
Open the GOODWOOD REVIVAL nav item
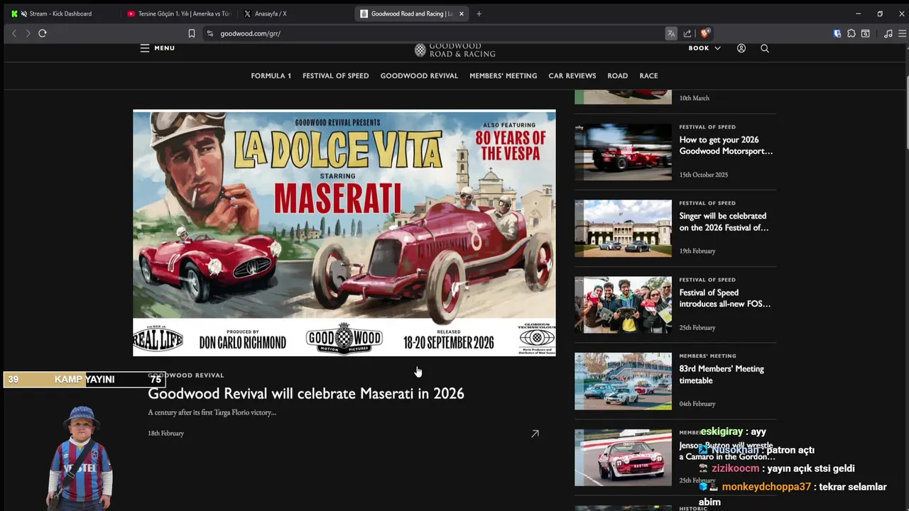click(419, 76)
